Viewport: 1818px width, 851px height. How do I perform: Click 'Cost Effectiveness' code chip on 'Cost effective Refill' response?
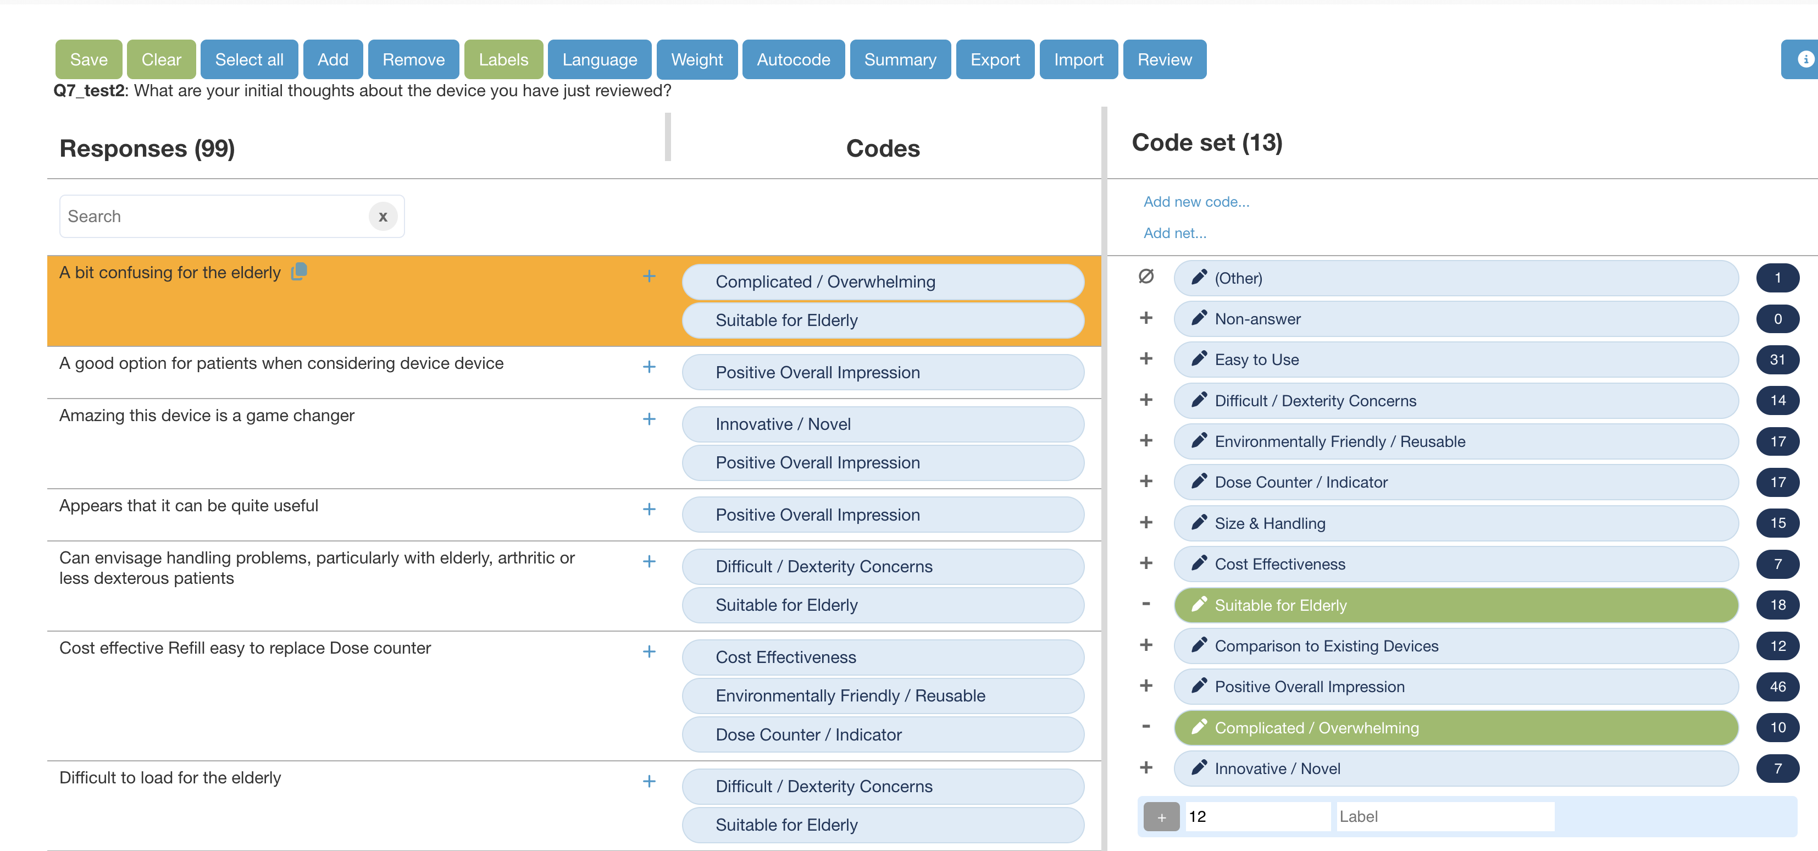point(883,657)
